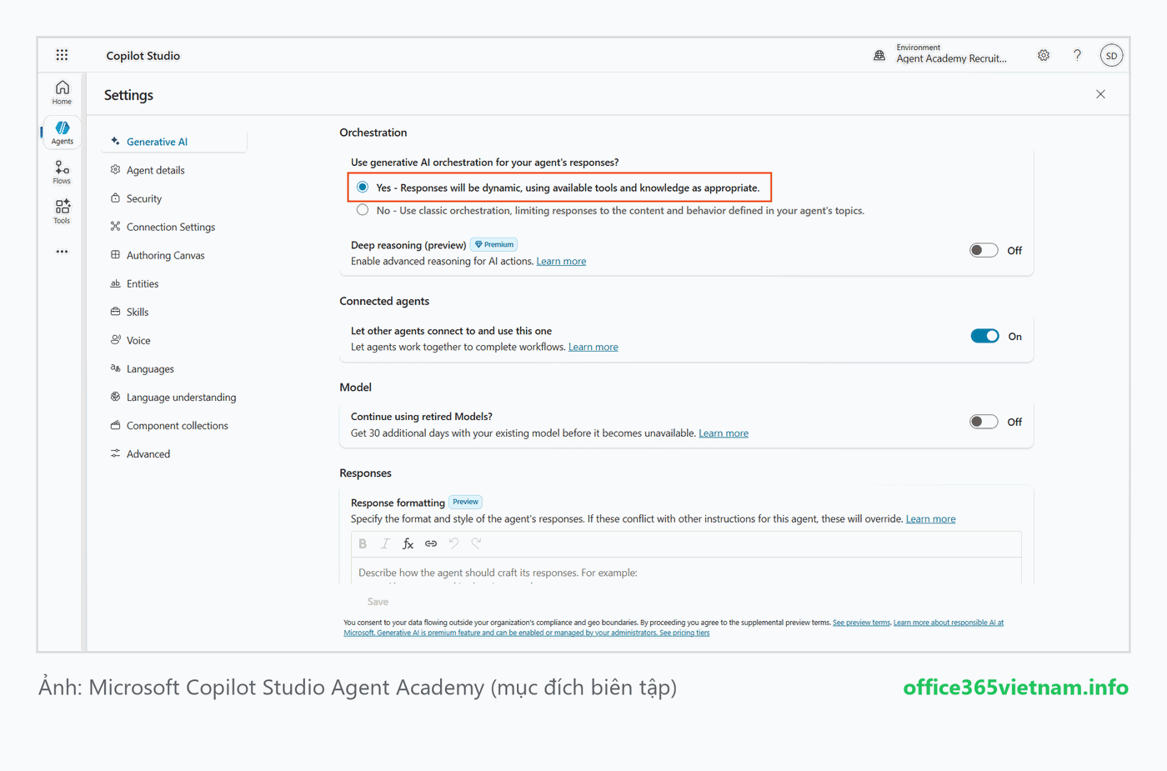The height and width of the screenshot is (771, 1167).
Task: Undo last edit in response editor
Action: point(453,543)
